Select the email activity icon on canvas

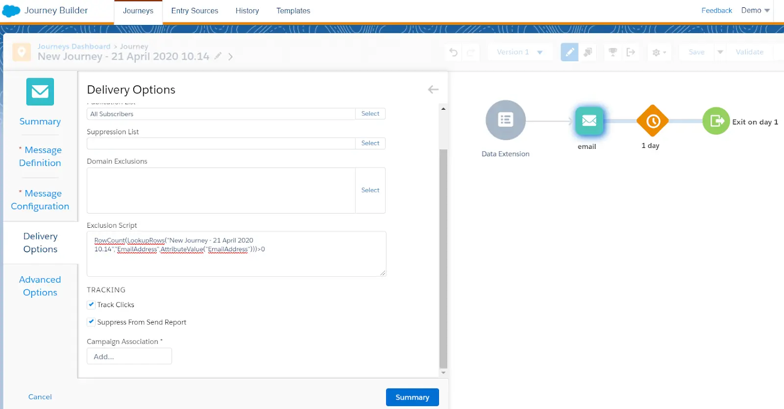pyautogui.click(x=589, y=120)
